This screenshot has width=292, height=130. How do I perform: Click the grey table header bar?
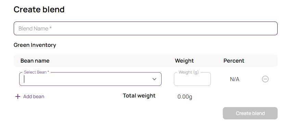145,61
